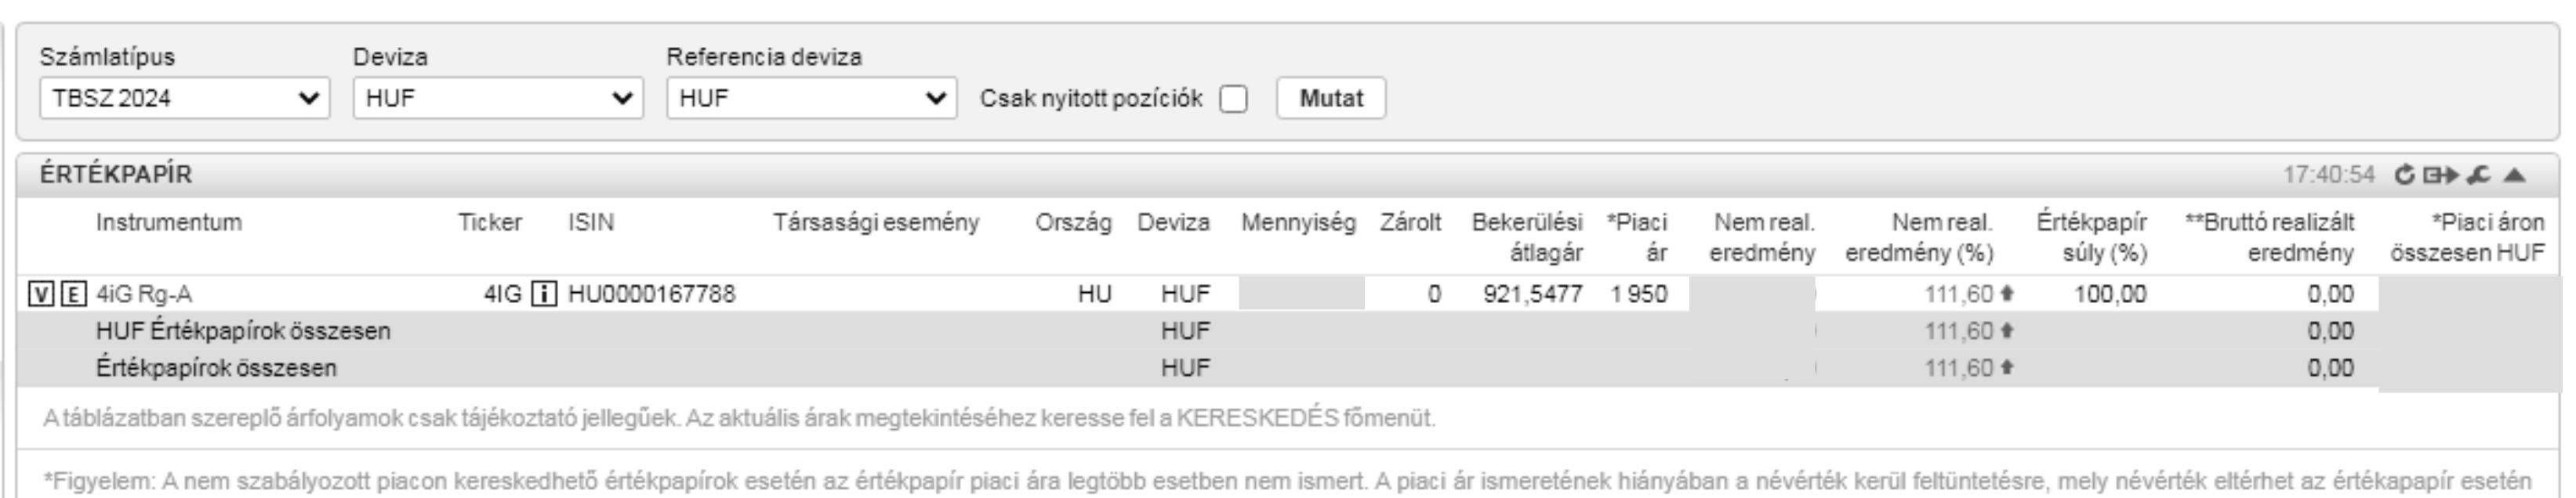The image size is (2576, 498).
Task: Select the ISIN code HU0000167788
Action: click(652, 294)
